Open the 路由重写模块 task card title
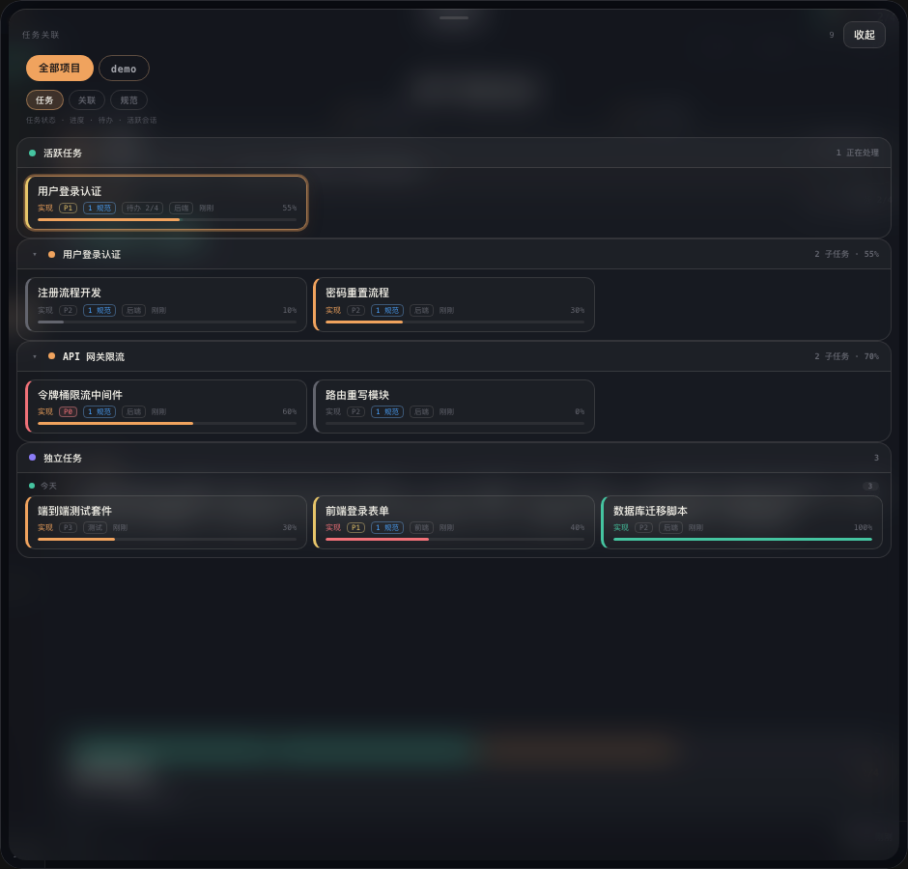 click(357, 395)
